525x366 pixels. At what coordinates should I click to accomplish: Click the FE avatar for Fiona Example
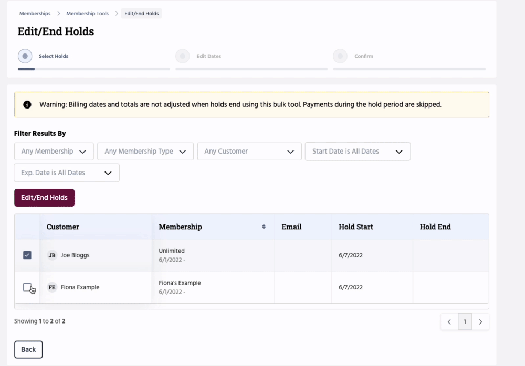point(52,287)
